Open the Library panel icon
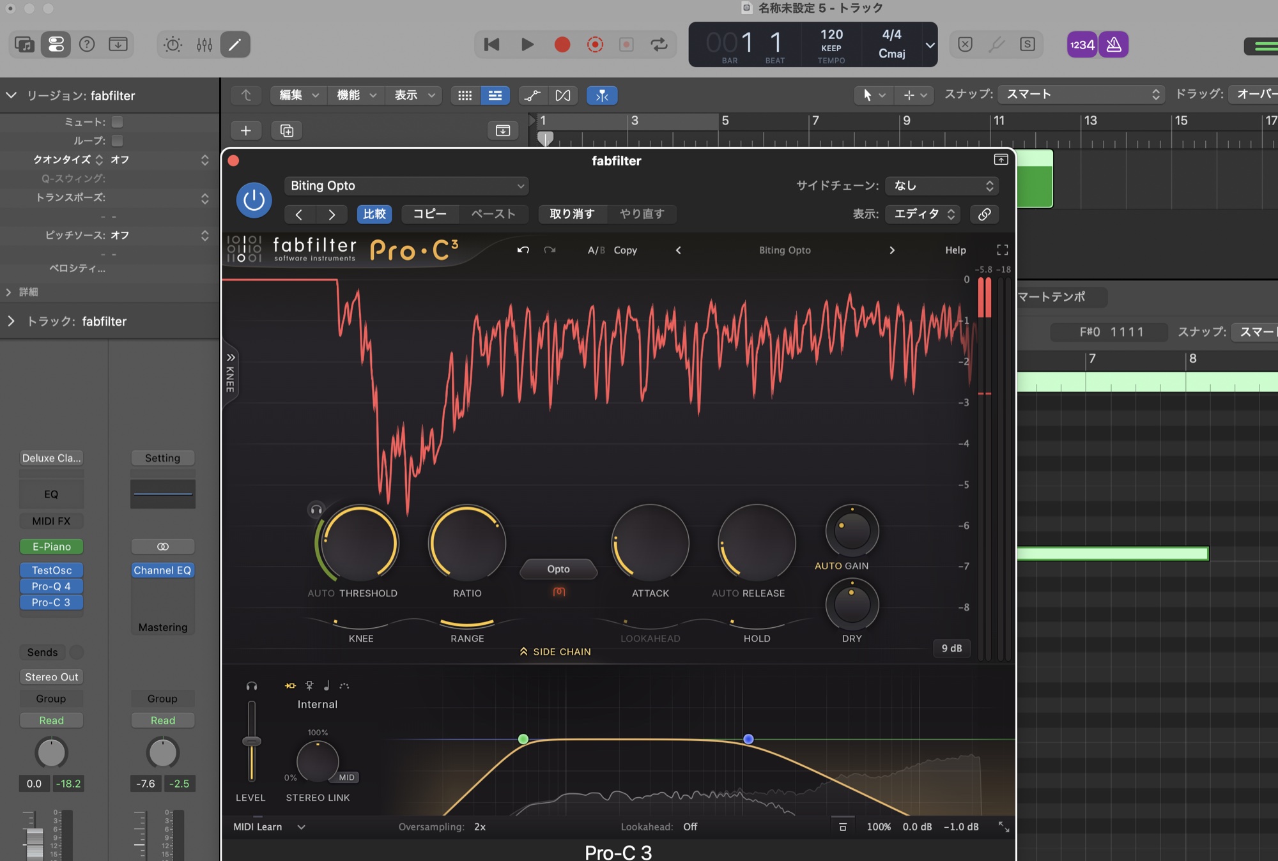The height and width of the screenshot is (861, 1278). [25, 44]
